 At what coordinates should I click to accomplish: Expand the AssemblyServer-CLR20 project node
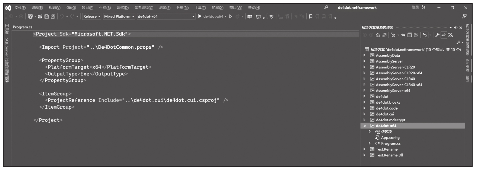click(364, 67)
